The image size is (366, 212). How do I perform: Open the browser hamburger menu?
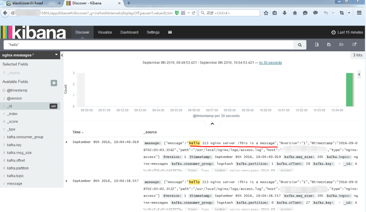coord(359,13)
